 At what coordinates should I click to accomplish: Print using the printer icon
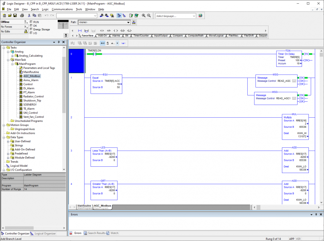pos(22,16)
